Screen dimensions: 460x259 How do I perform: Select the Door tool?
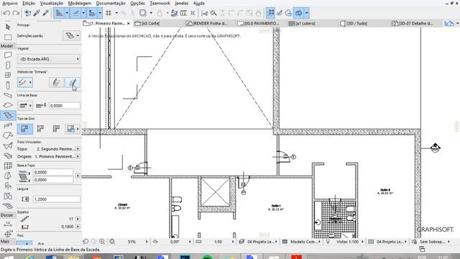coord(8,65)
